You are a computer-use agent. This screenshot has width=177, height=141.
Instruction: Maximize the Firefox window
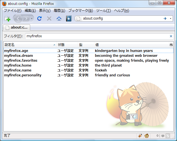coord(159,3)
